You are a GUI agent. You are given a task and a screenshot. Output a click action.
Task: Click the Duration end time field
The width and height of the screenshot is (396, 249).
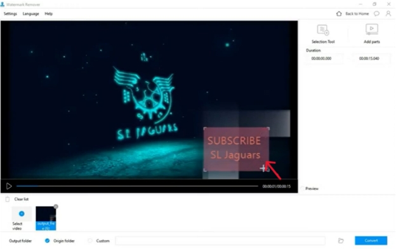(x=371, y=58)
